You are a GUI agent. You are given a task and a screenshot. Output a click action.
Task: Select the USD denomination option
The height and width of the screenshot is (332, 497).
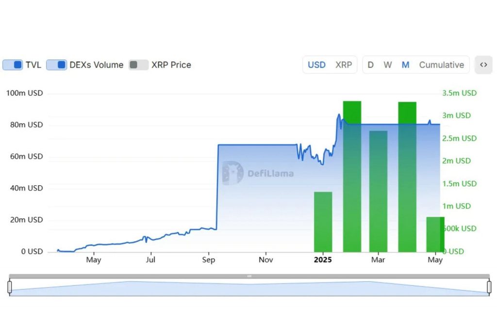(x=316, y=65)
